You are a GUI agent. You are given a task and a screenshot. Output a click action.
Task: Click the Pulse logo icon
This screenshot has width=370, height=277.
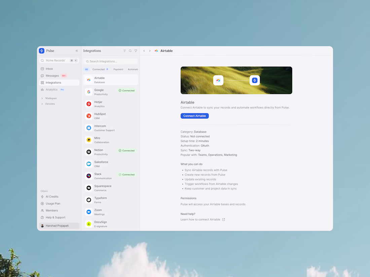pos(42,51)
